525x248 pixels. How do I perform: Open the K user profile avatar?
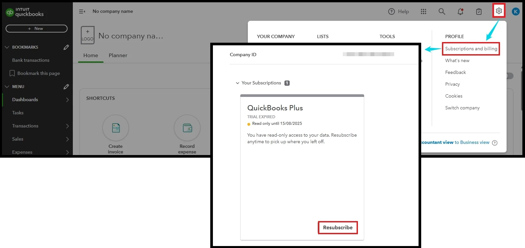[516, 11]
